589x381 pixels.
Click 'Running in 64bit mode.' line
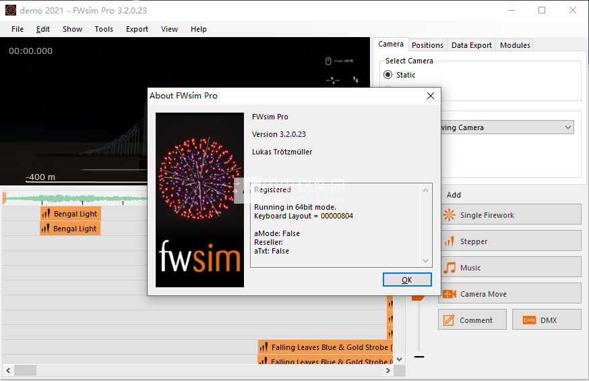295,207
